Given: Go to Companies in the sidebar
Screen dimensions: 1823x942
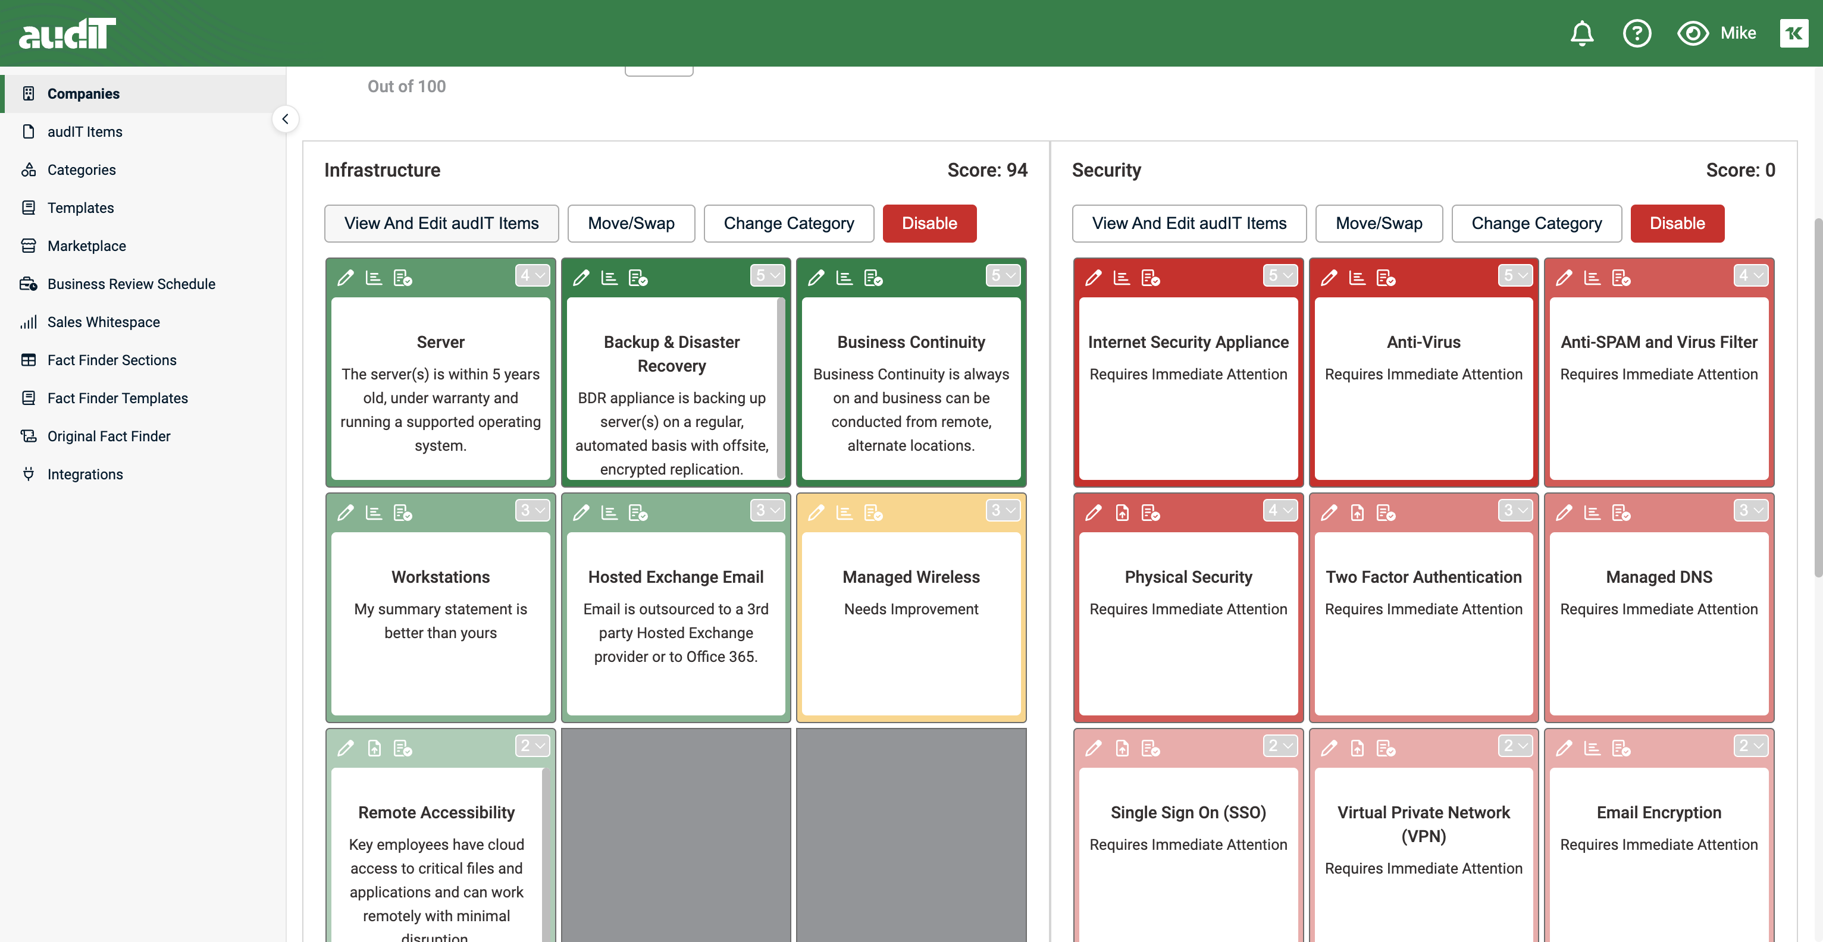Looking at the screenshot, I should (143, 93).
